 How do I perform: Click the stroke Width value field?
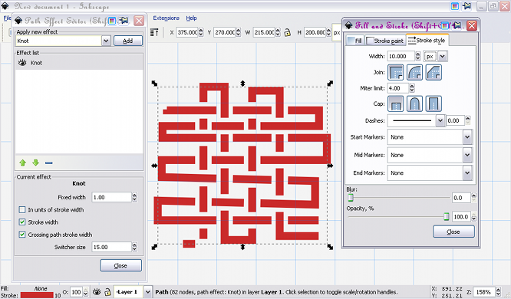click(401, 56)
